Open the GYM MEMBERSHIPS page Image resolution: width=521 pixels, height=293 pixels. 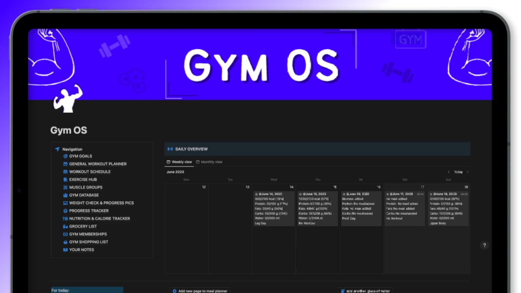88,234
